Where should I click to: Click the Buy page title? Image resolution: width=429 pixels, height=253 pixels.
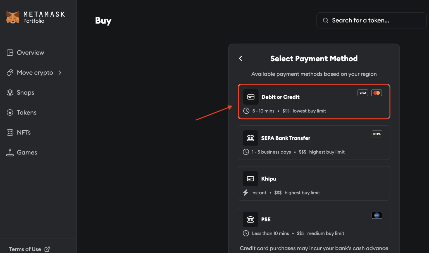point(103,21)
